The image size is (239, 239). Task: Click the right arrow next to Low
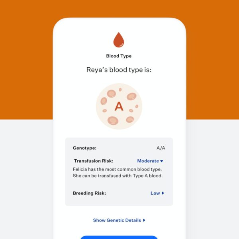tap(163, 193)
